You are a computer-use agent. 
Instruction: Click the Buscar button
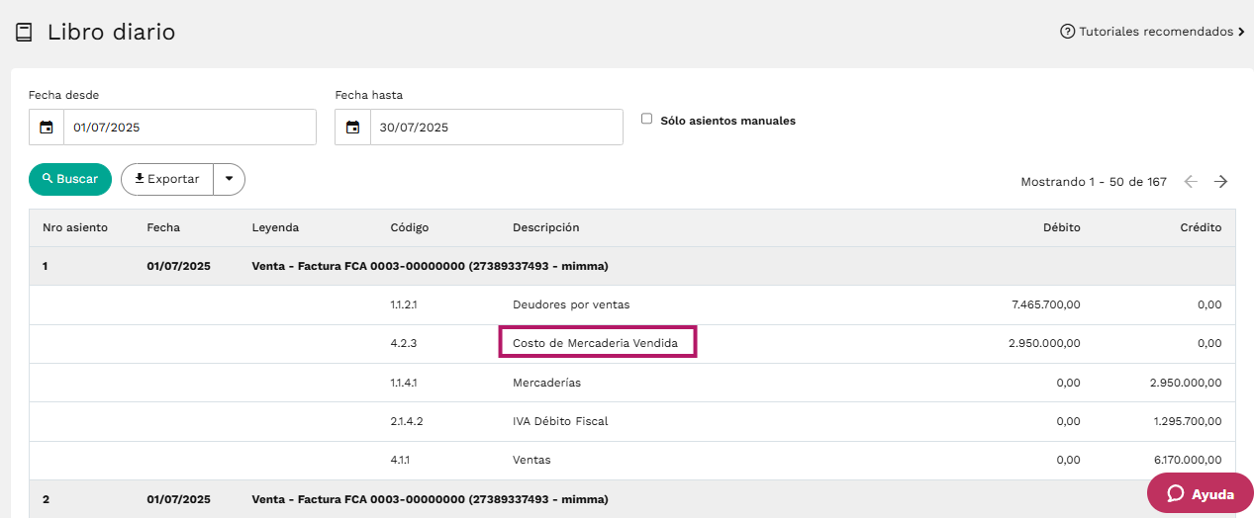coord(70,179)
